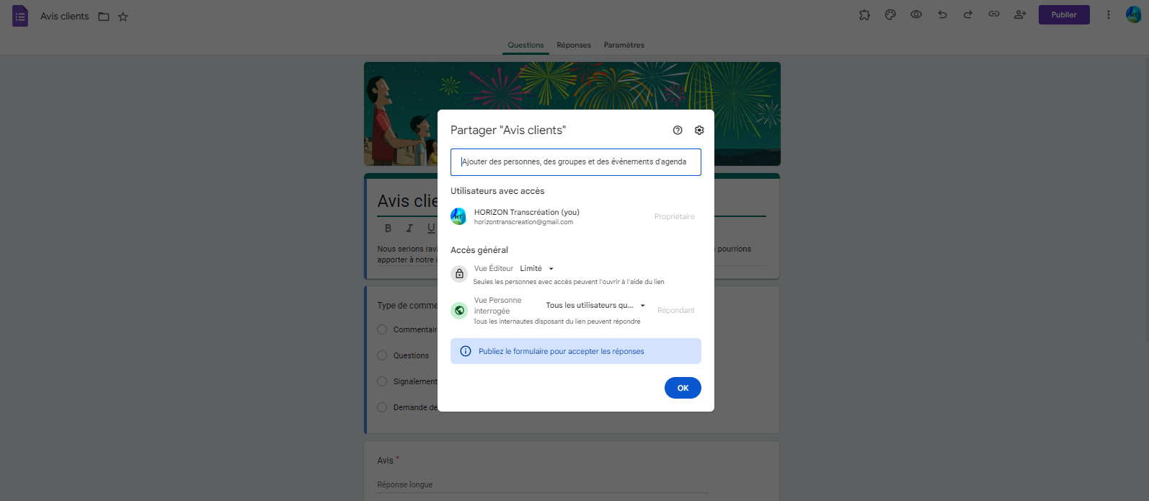
Task: Select the Questions radio option
Action: [383, 355]
